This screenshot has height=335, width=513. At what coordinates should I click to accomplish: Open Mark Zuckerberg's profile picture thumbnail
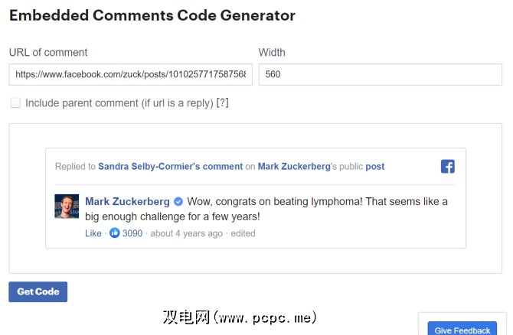pos(67,207)
